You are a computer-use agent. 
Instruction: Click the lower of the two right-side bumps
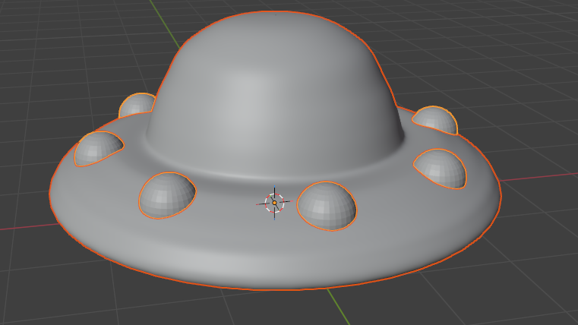tap(441, 168)
